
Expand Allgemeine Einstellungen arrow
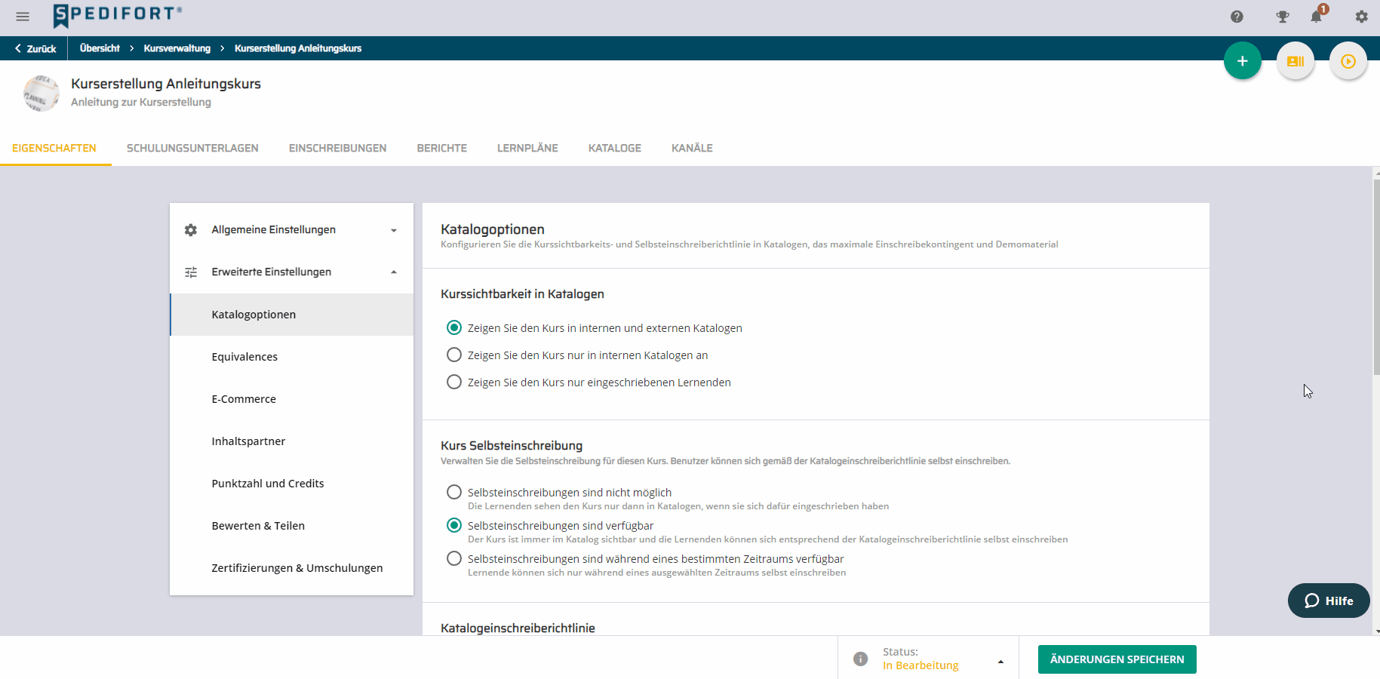pos(394,230)
